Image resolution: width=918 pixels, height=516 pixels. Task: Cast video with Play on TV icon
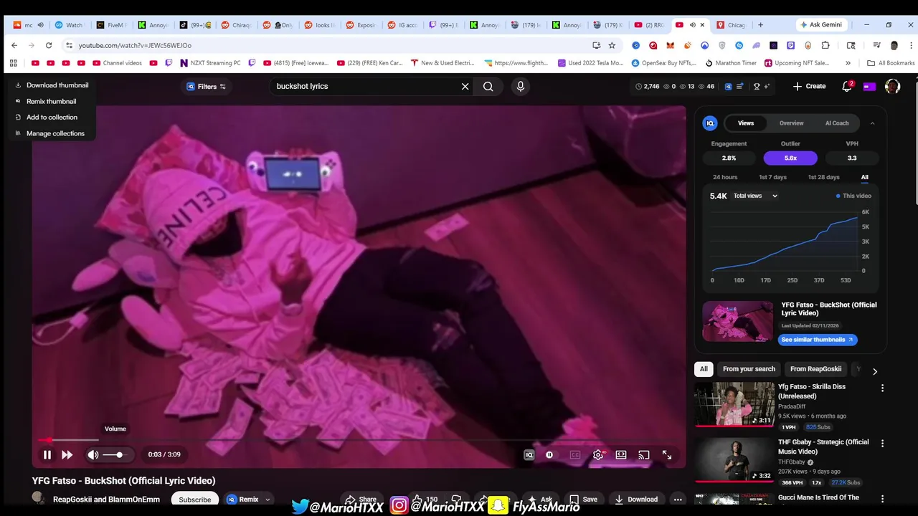(x=644, y=454)
